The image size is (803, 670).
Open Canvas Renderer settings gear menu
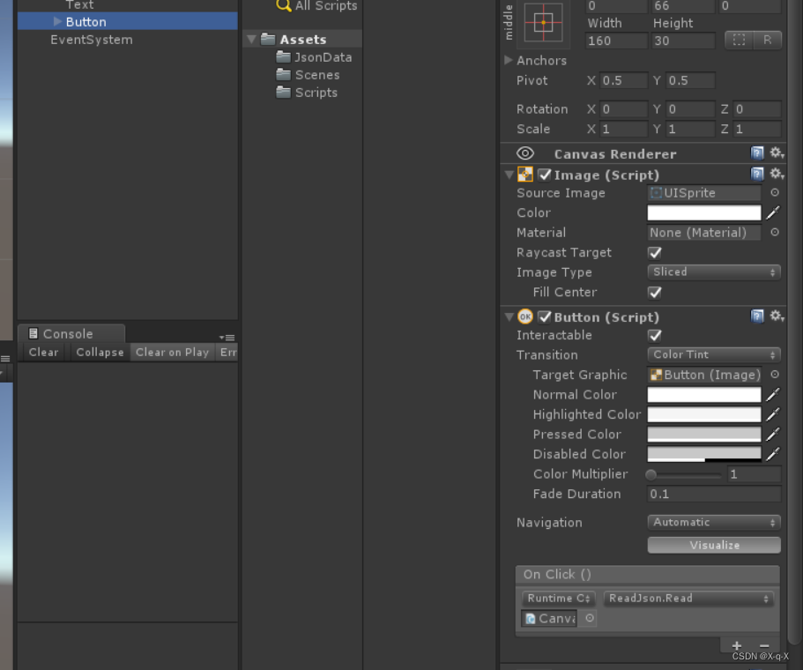click(777, 153)
